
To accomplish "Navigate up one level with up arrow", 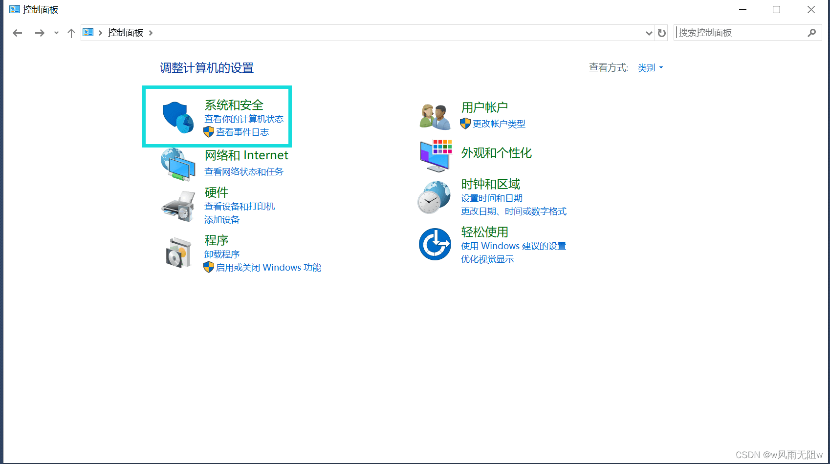I will click(x=71, y=33).
